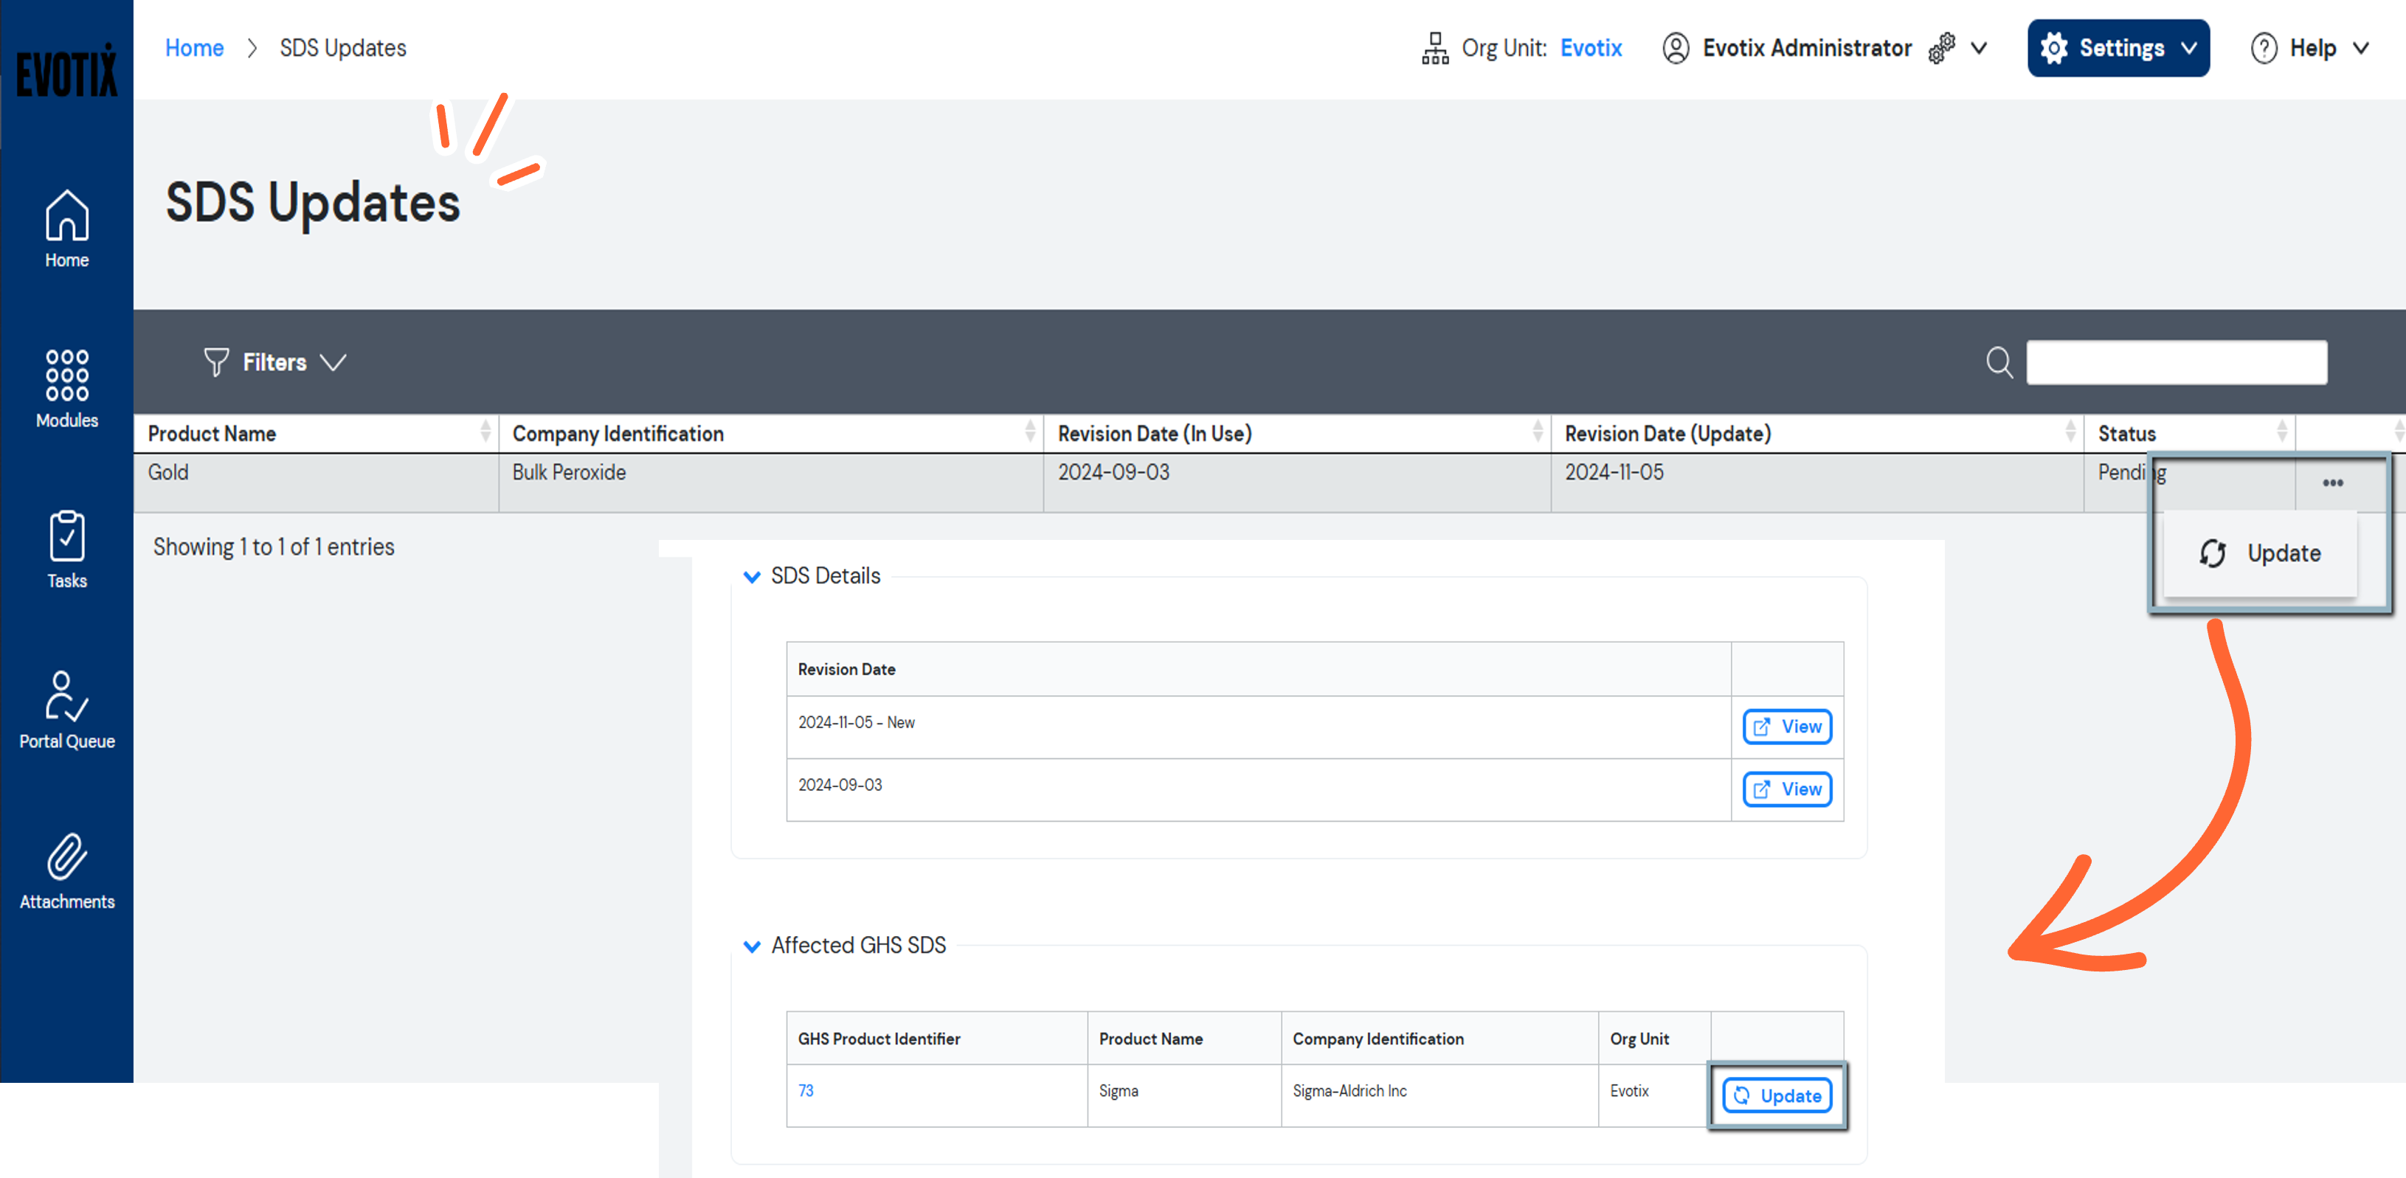Click Update for the Sigma GHS SDS

coord(1777,1095)
